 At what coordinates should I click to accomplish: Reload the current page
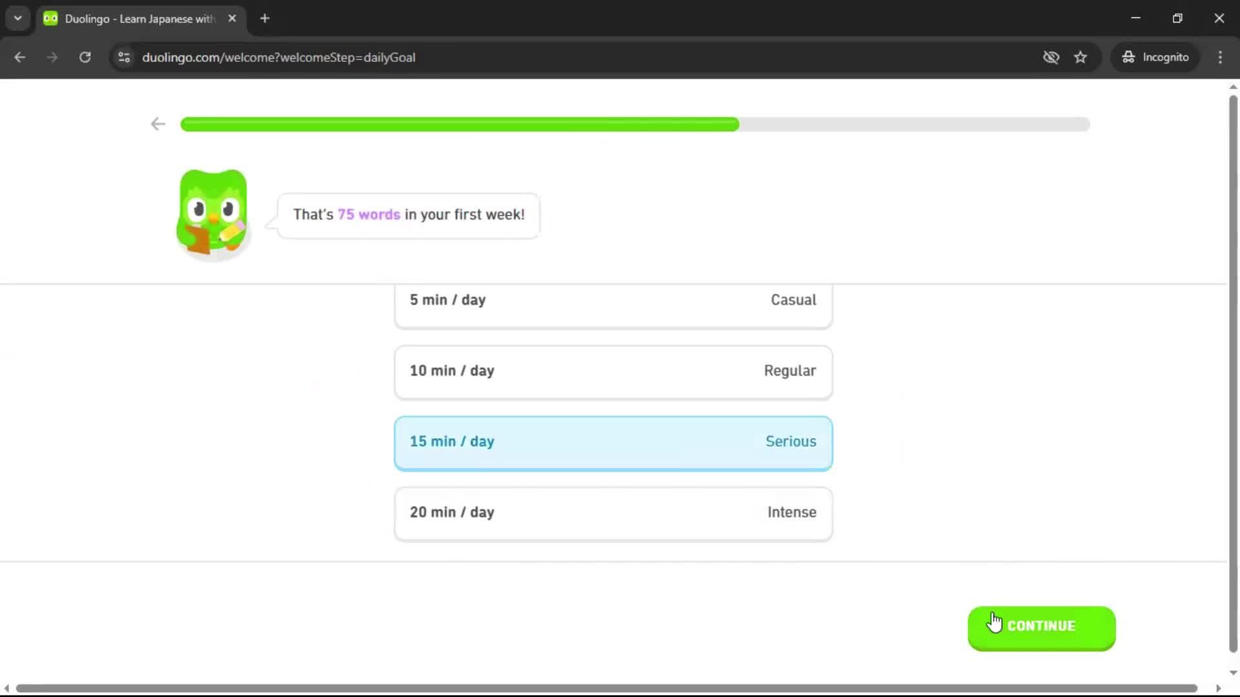coord(85,57)
